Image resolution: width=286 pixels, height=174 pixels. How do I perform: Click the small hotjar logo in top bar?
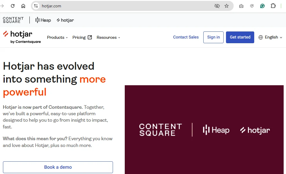click(x=65, y=20)
